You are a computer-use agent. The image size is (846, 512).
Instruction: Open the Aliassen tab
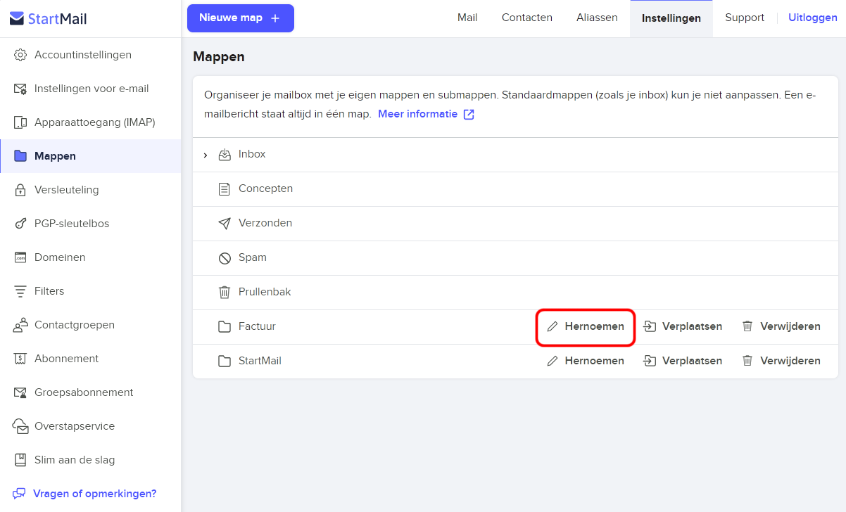point(597,18)
